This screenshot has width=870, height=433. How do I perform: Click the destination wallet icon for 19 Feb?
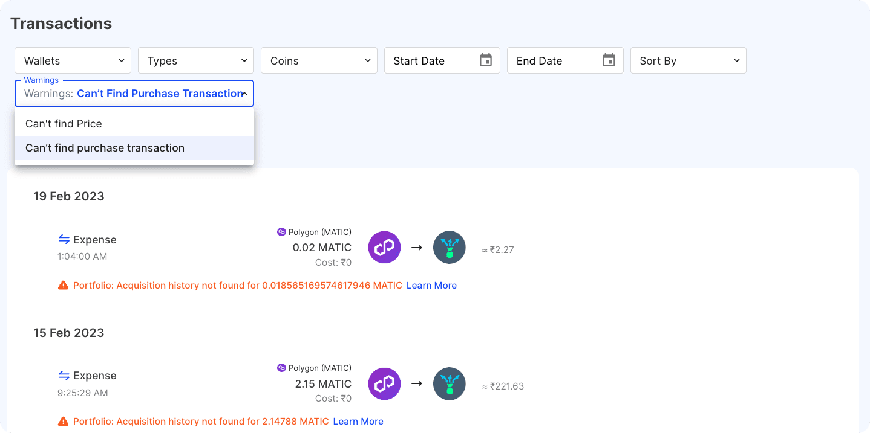click(x=450, y=248)
